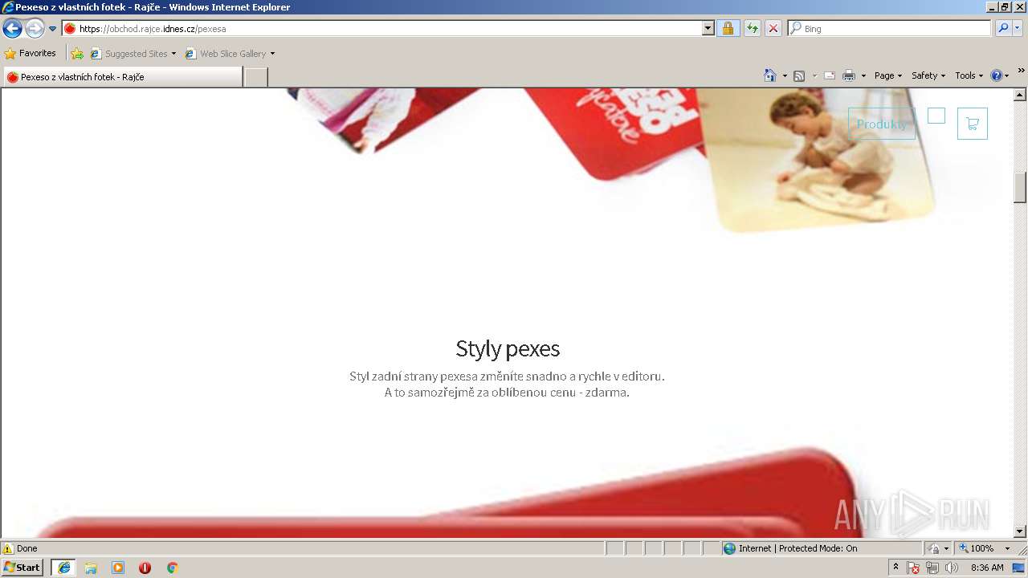Click the volume speaker tray icon

(x=952, y=568)
